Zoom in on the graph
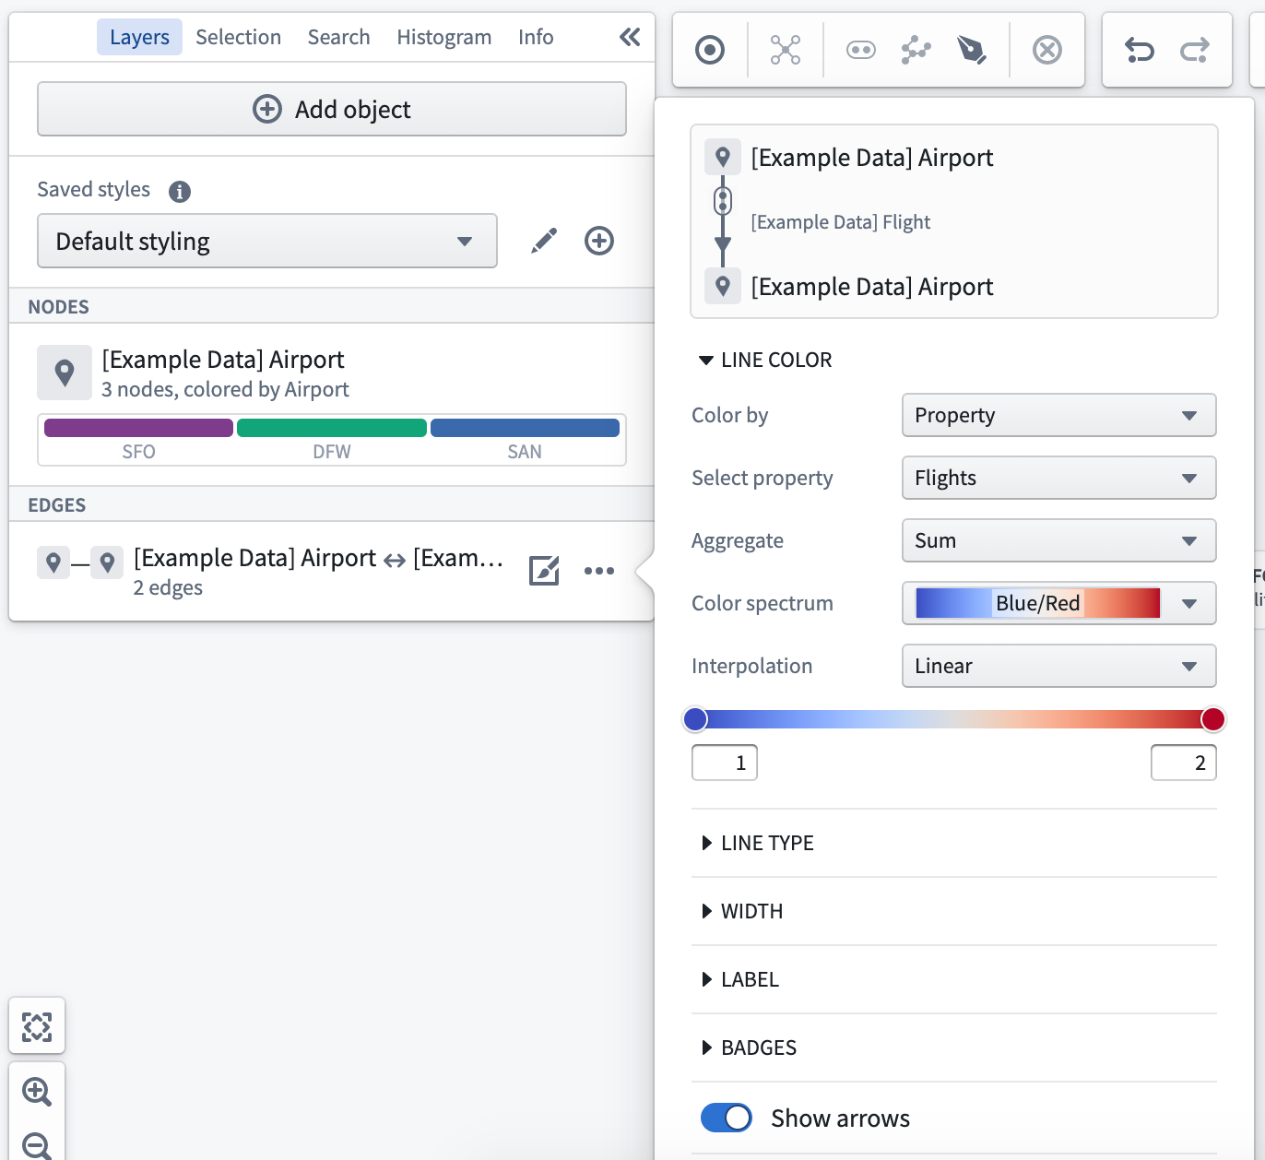 37,1092
